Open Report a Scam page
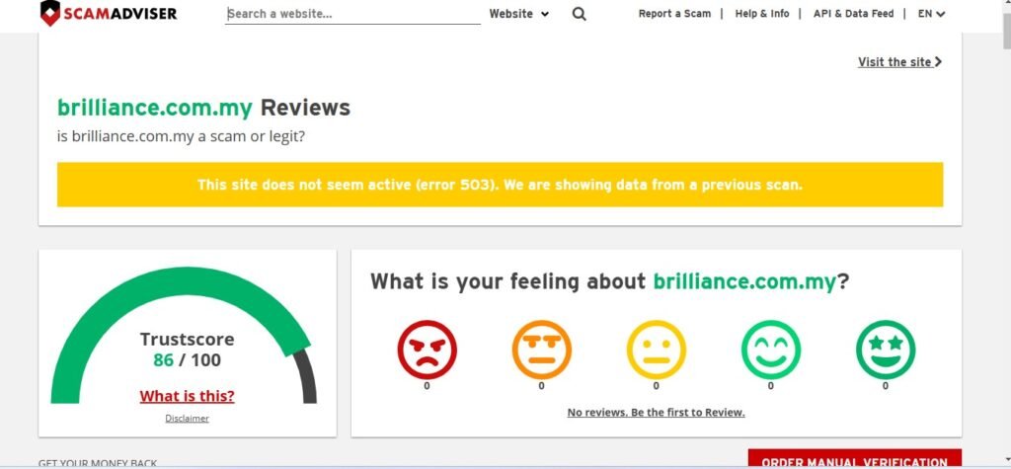 (674, 14)
